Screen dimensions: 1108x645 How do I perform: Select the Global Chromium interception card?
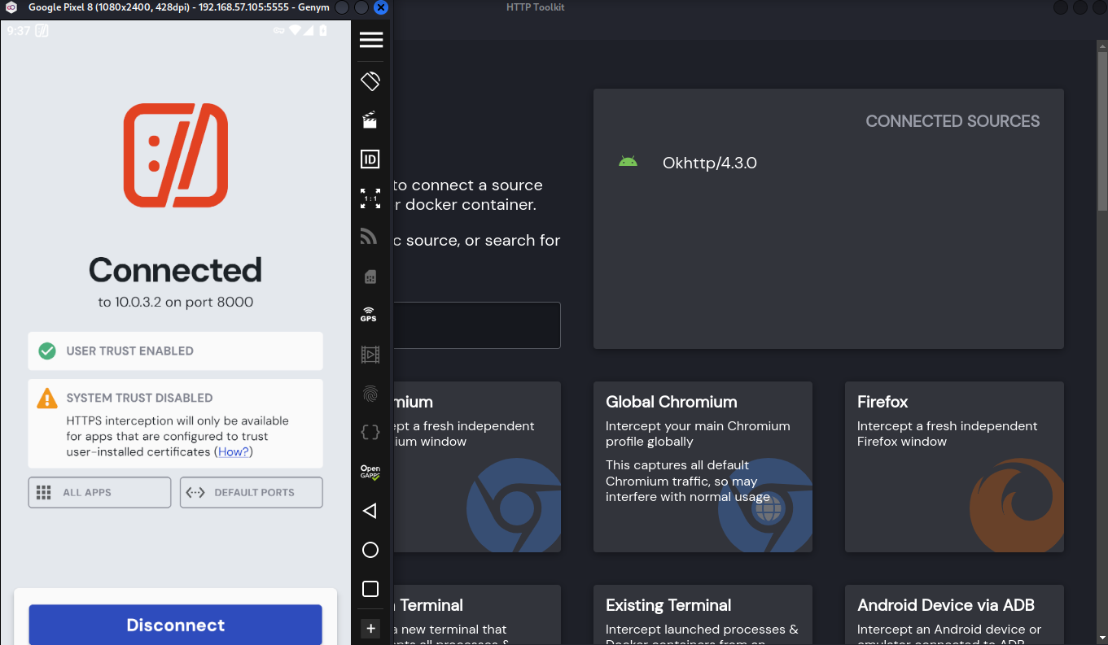[x=703, y=467]
